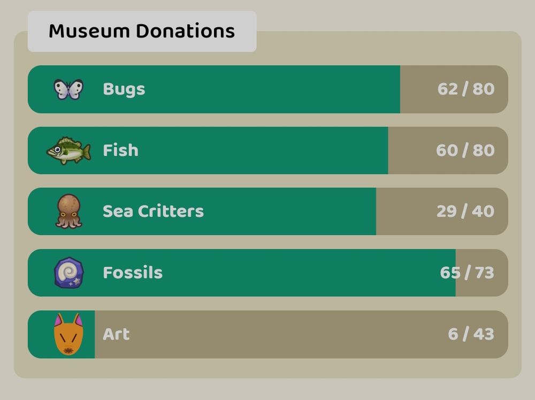535x400 pixels.
Task: Click the unfilled part of Bugs progress bar
Action: (454, 89)
